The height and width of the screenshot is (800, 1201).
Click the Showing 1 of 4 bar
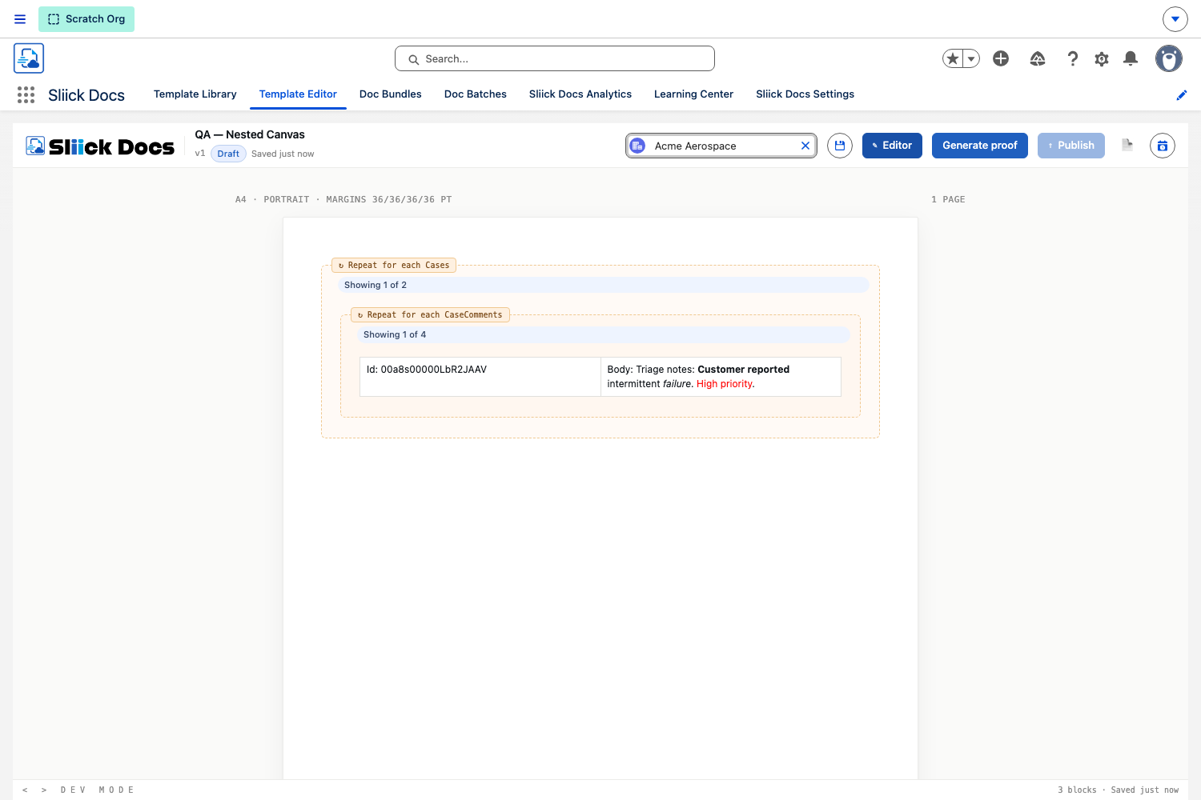coord(604,334)
